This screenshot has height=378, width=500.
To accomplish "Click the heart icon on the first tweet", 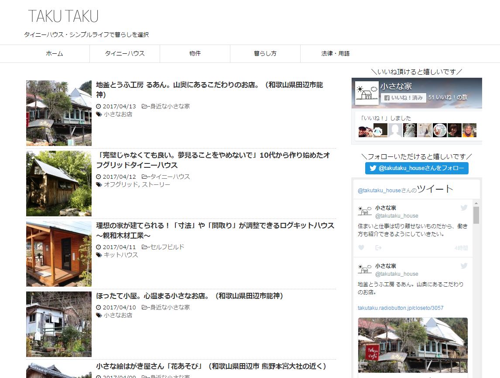I will pos(361,248).
